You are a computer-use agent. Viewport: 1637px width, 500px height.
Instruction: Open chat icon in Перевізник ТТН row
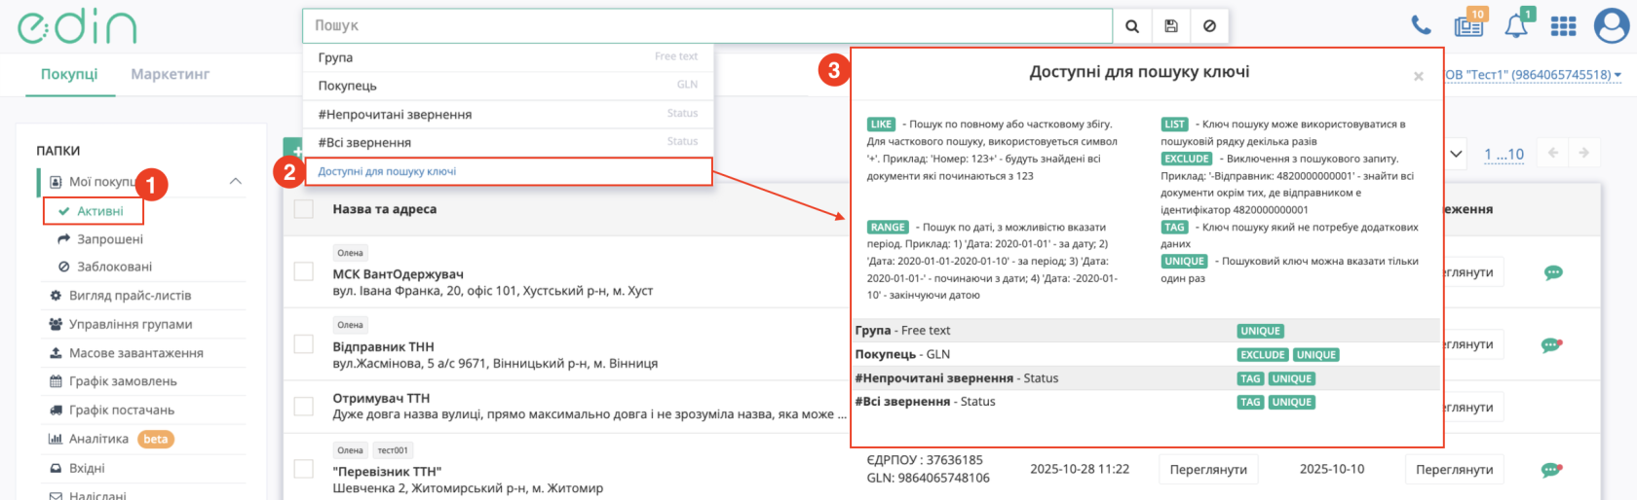[1552, 470]
